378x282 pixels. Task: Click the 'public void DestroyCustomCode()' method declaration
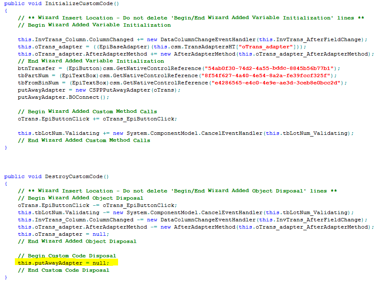tap(56, 176)
